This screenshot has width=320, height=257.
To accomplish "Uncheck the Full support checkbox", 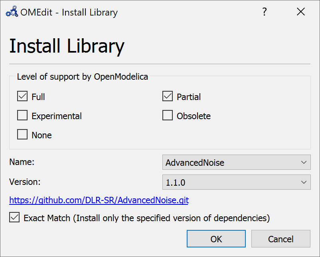I will (x=22, y=96).
